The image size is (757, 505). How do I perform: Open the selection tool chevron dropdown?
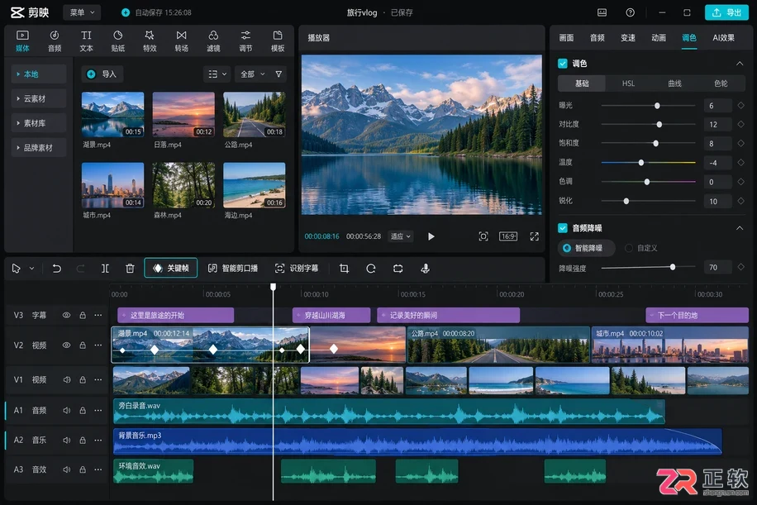pos(32,269)
